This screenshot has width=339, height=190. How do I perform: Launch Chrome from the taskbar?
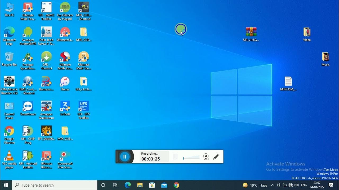pyautogui.click(x=176, y=185)
